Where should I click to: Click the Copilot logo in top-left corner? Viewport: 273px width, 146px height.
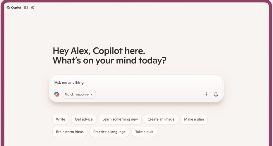point(8,8)
